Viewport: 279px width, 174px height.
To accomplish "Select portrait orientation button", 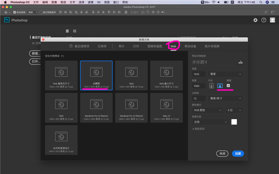I will tap(211, 86).
